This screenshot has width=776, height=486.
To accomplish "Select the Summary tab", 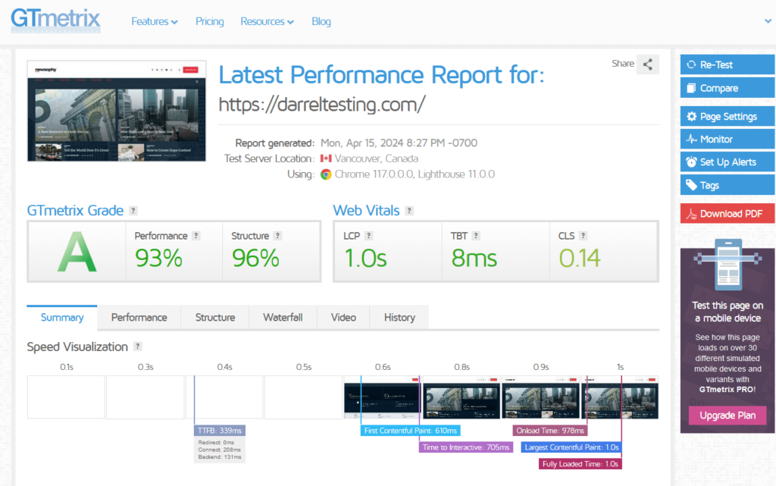I will click(x=62, y=317).
